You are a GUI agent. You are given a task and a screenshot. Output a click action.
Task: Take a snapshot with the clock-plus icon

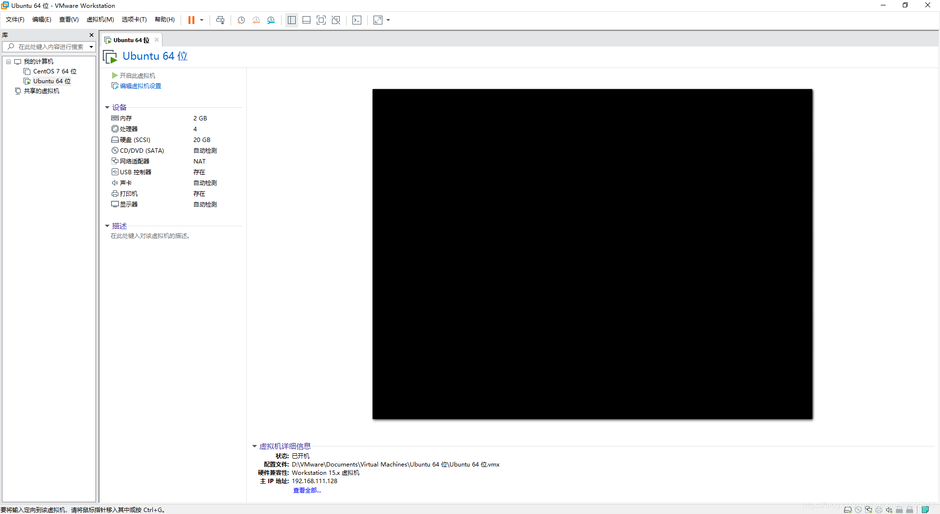pos(241,20)
